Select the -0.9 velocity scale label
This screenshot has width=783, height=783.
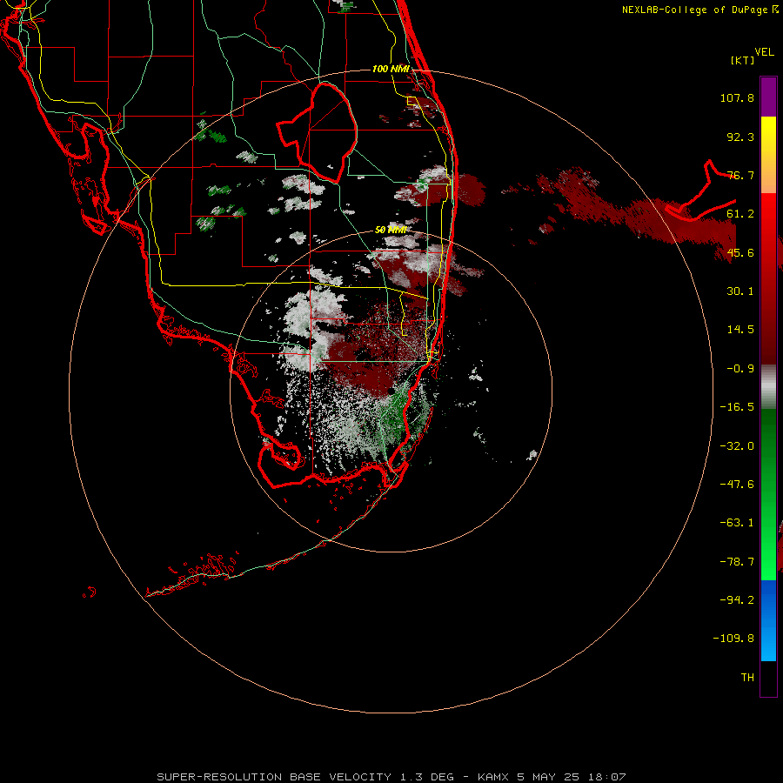740,369
